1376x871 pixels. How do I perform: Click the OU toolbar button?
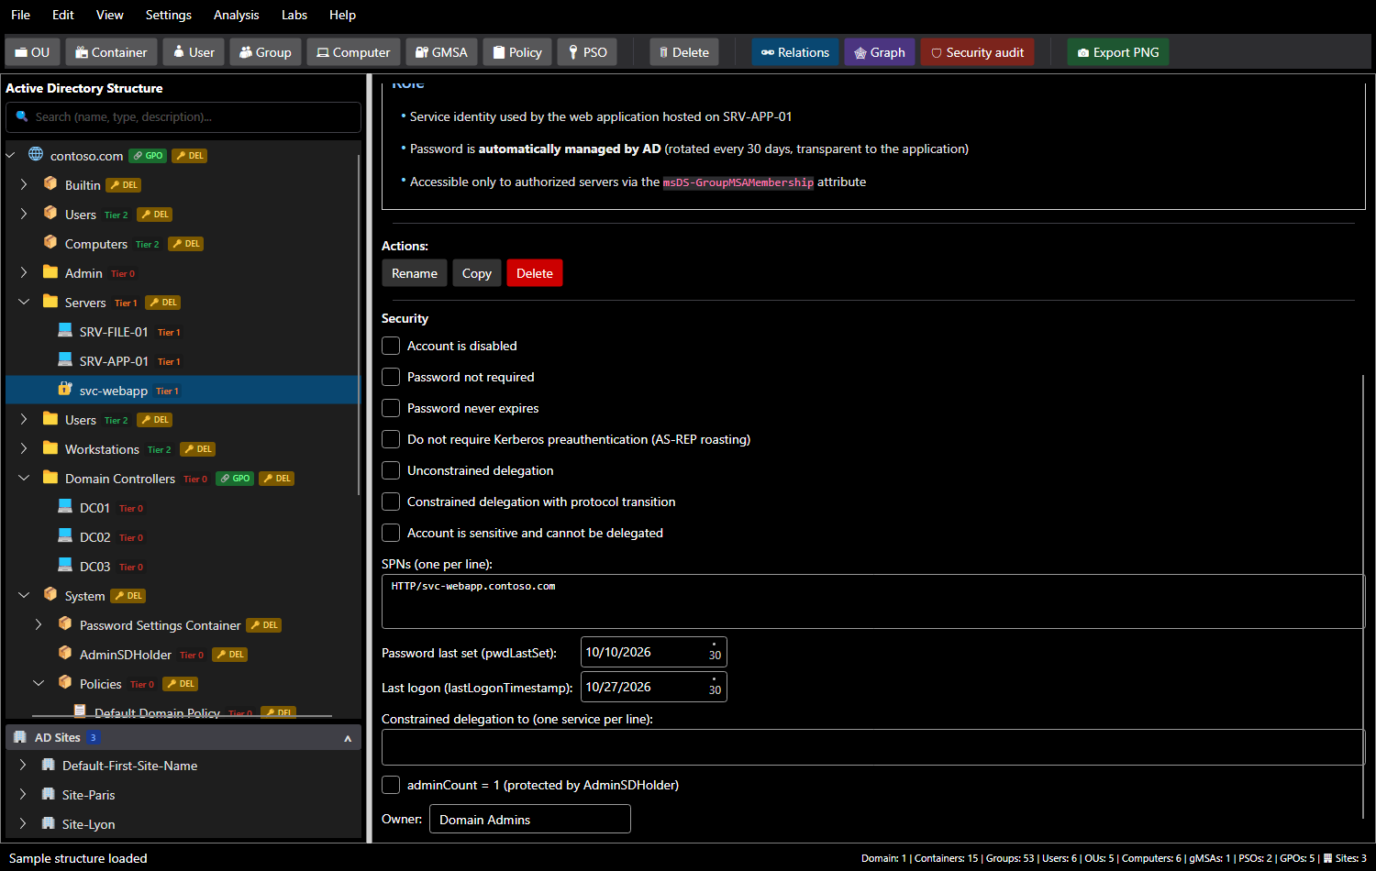click(33, 52)
